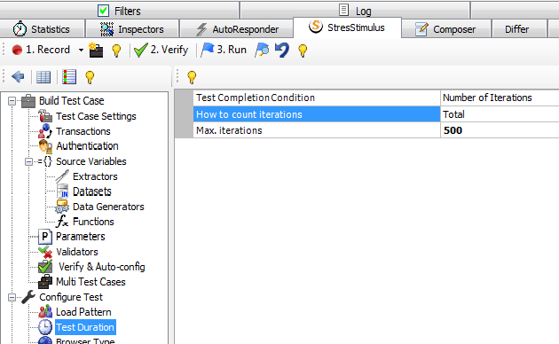559x344 pixels.
Task: Select Test Completion Condition property row
Action: click(x=317, y=98)
